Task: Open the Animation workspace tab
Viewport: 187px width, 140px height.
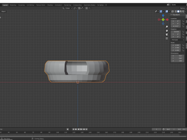Action: pyautogui.click(x=58, y=5)
